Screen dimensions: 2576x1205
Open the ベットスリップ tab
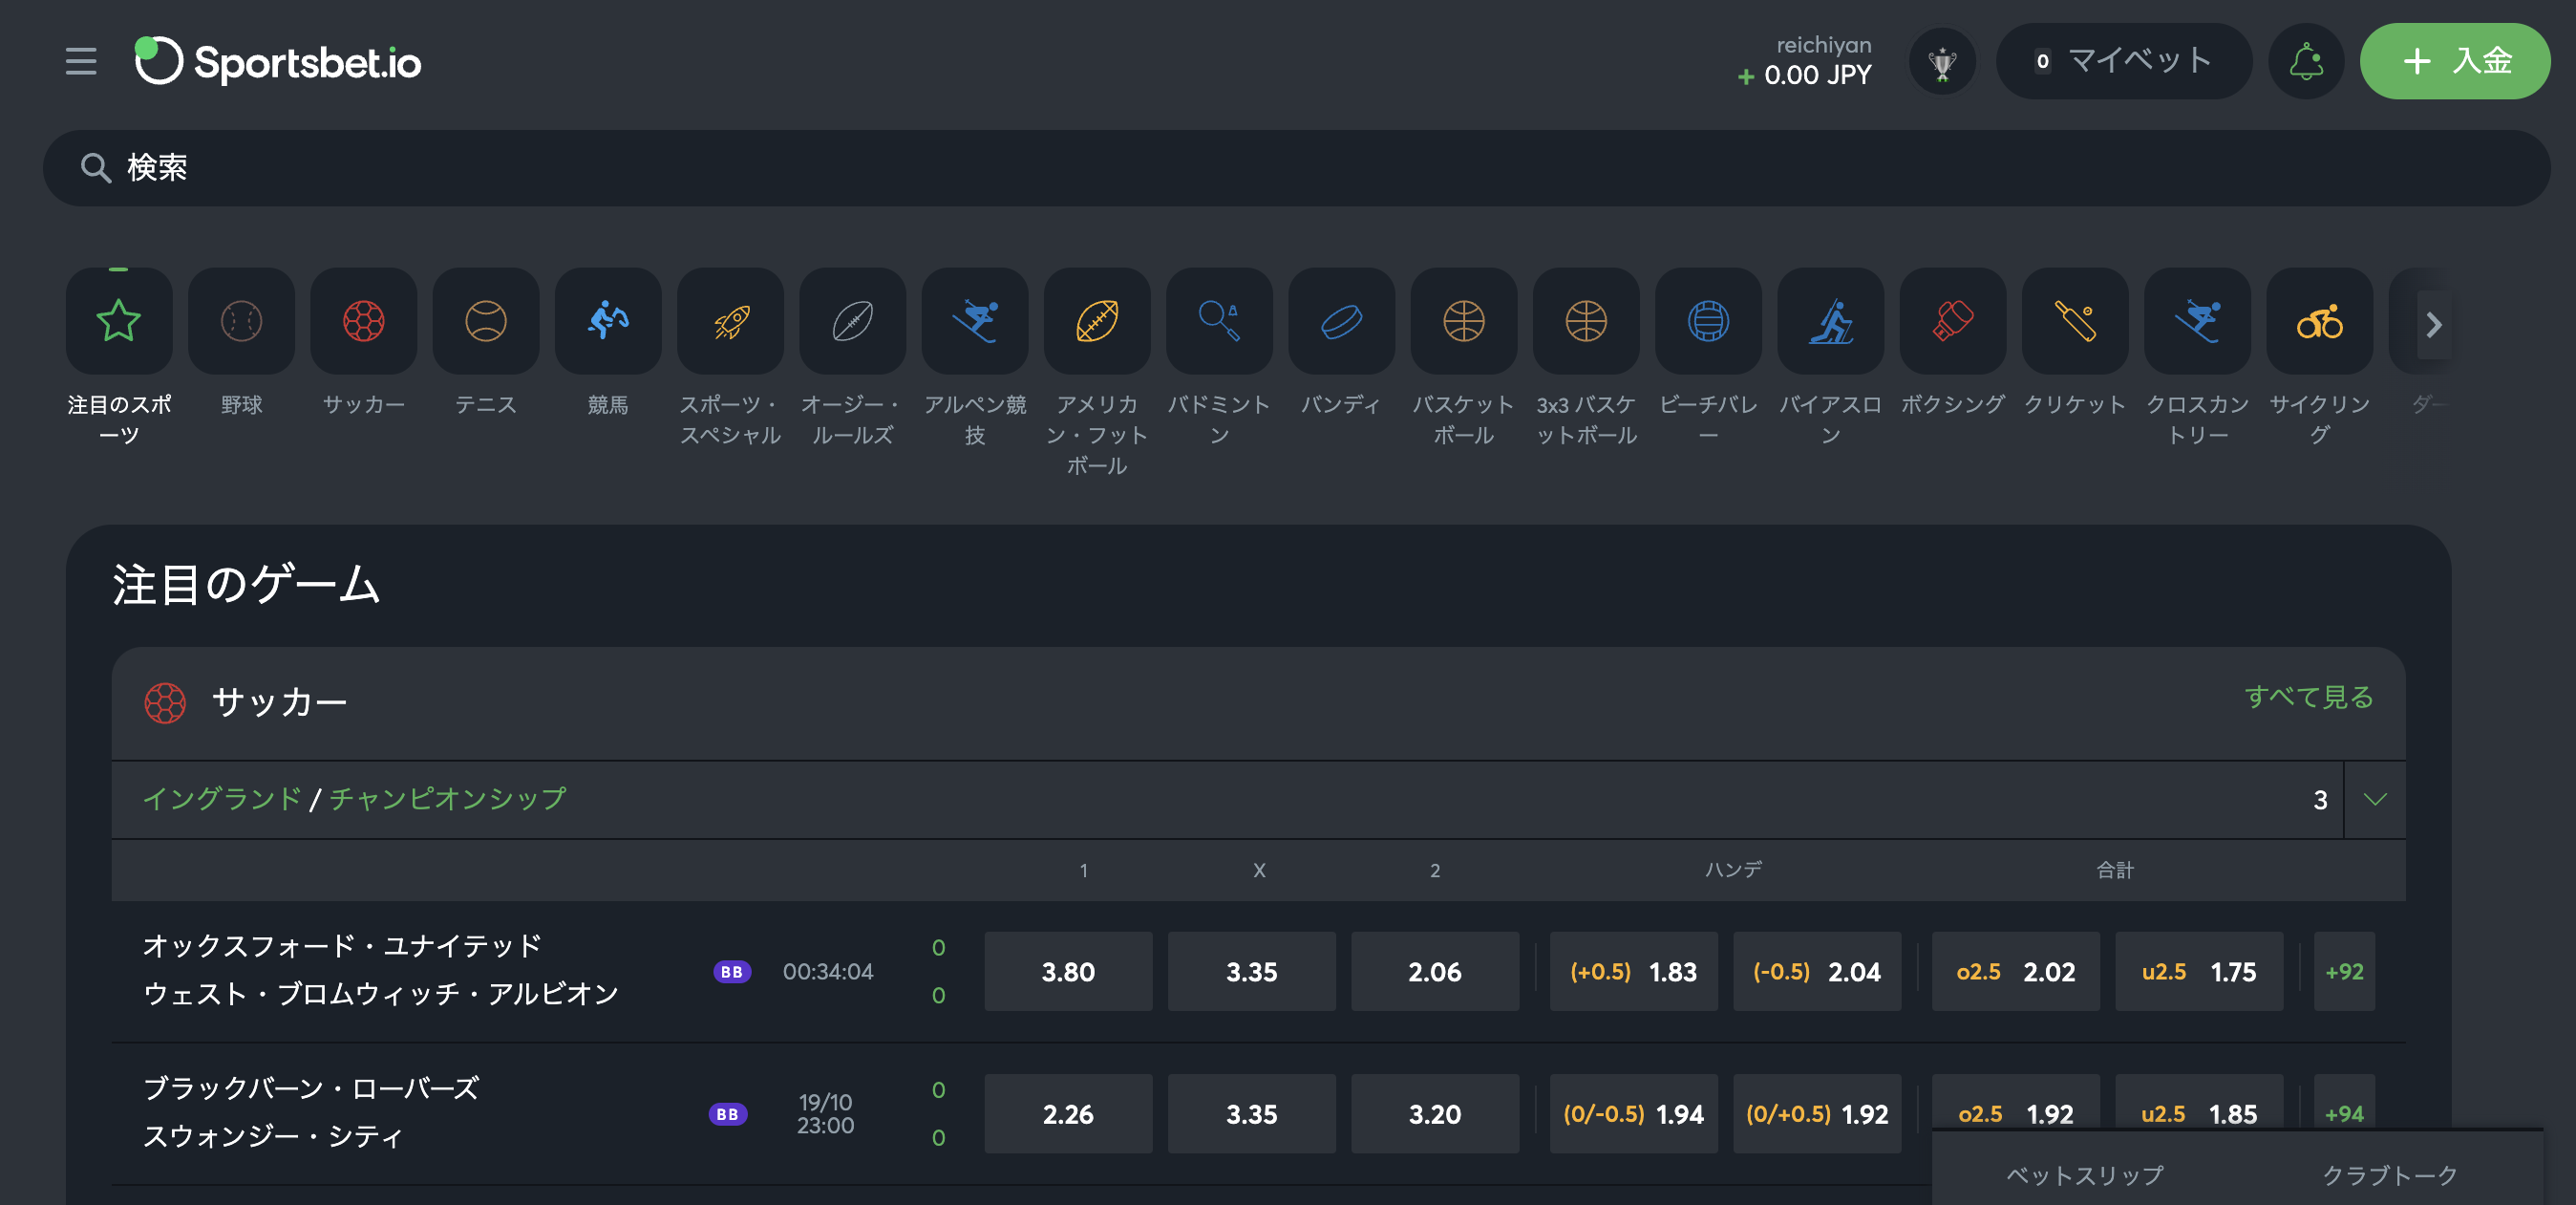[2084, 1175]
